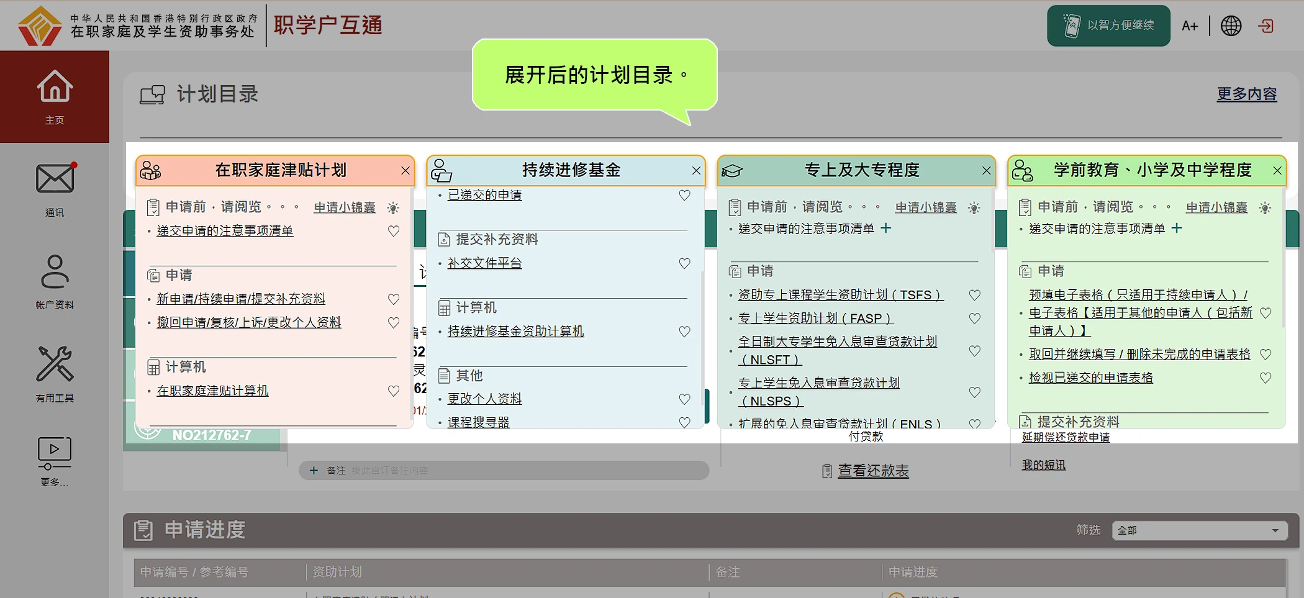Open 补交文件平台 link
This screenshot has width=1304, height=598.
click(x=484, y=263)
